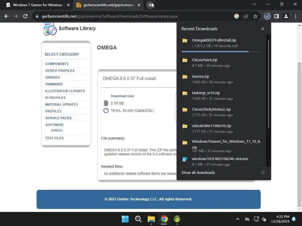Click the downloads panel scrollbar
The image size is (302, 226).
(268, 84)
